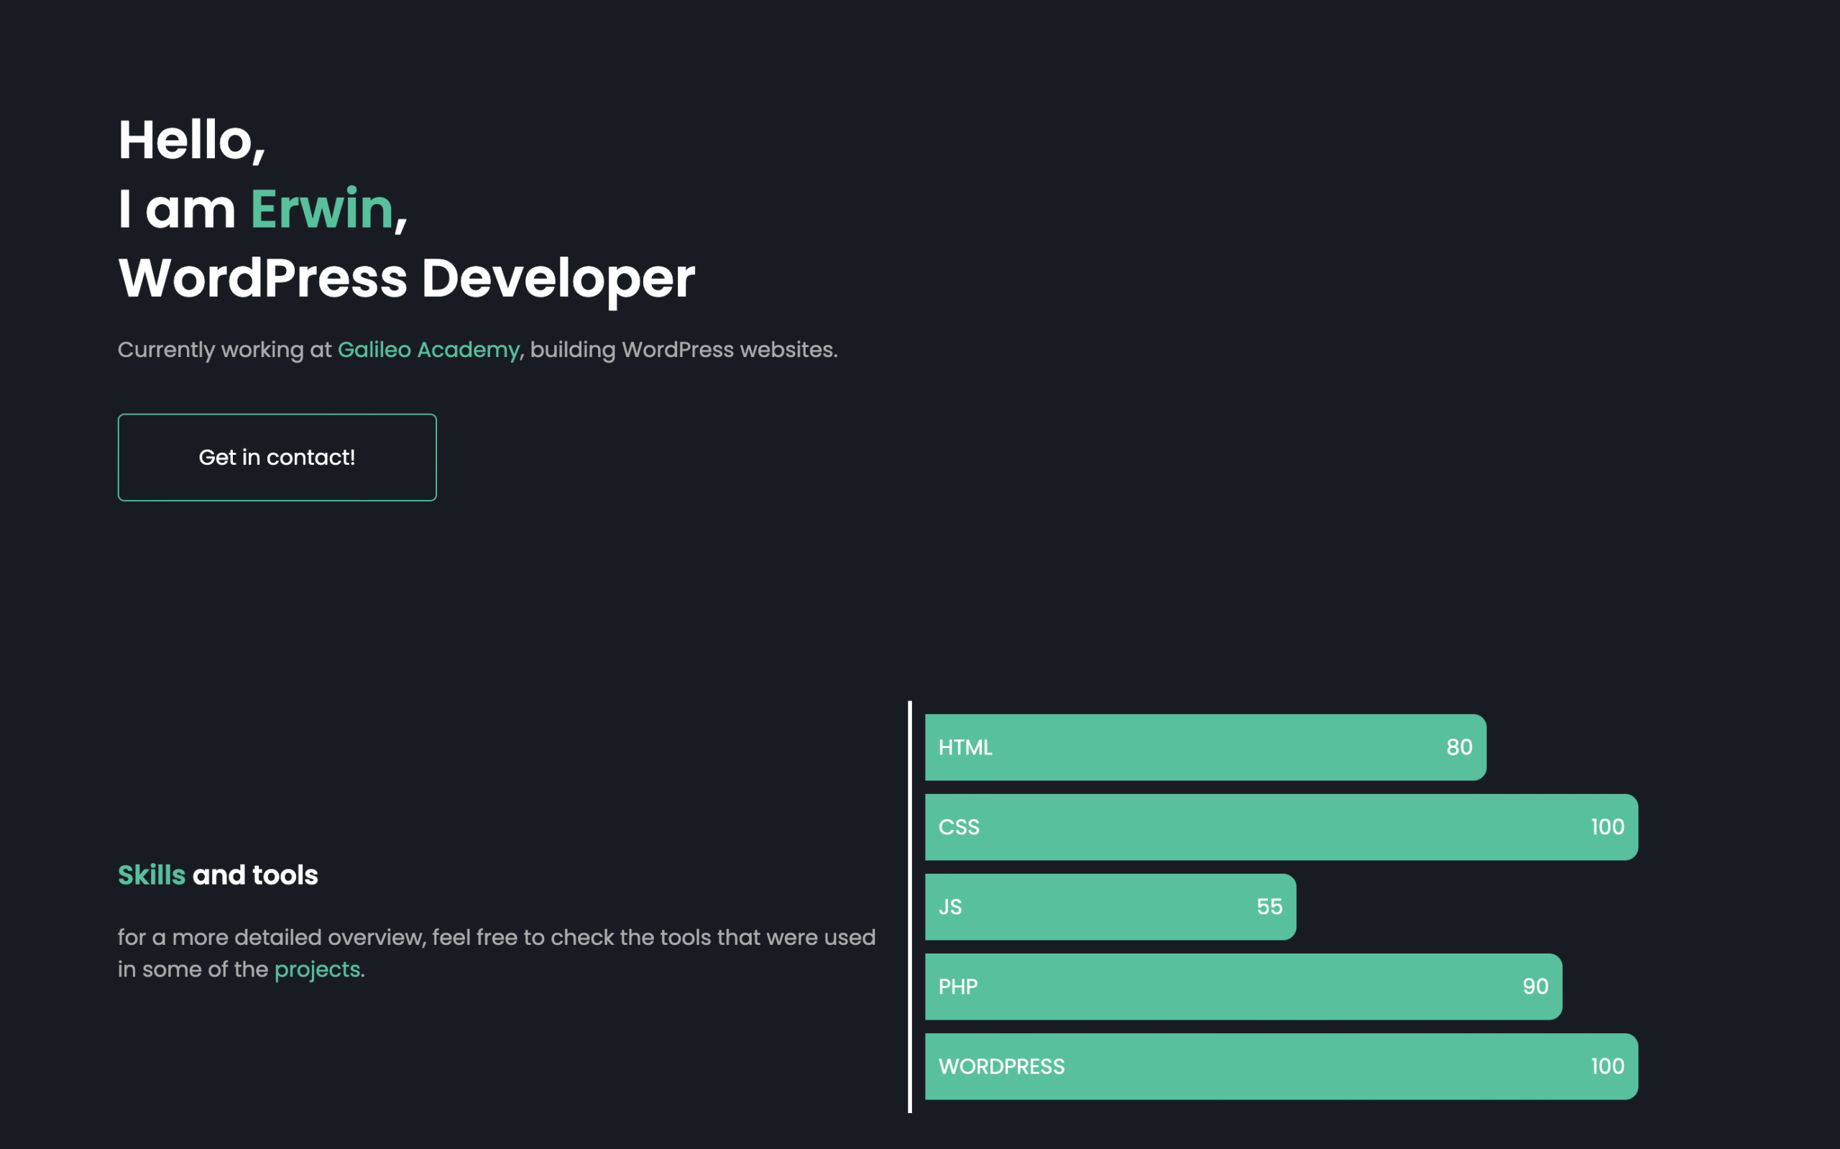Viewport: 1840px width, 1149px height.
Task: Click the HTML skill bar label
Action: 965,748
